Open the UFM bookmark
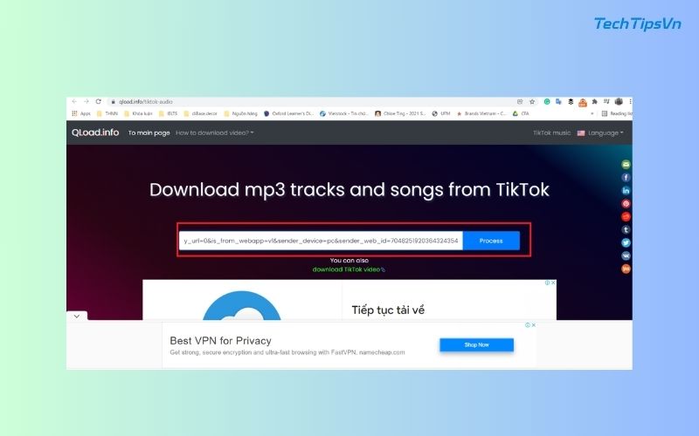The image size is (699, 436). click(x=441, y=113)
